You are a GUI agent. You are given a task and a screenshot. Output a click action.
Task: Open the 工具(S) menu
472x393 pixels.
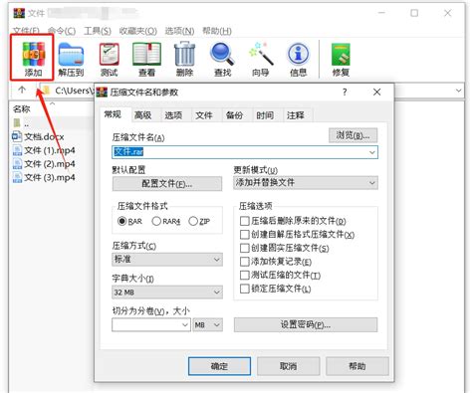[x=98, y=31]
